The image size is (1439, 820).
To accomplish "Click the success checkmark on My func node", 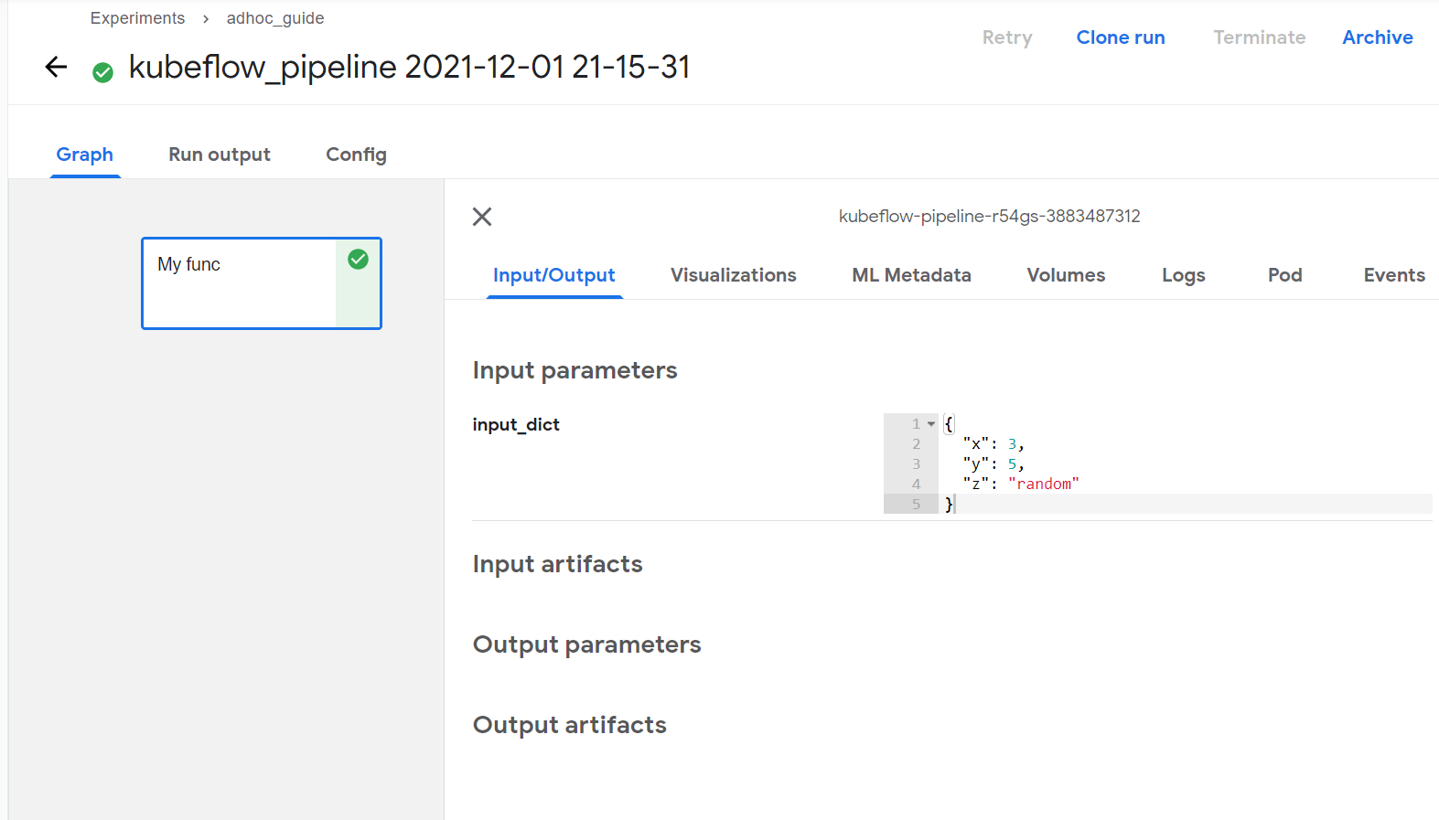I will pos(359,260).
